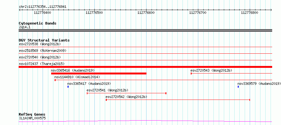Click the red esv2720542 variant line
The height and width of the screenshot is (125, 281).
pyautogui.click(x=178, y=100)
